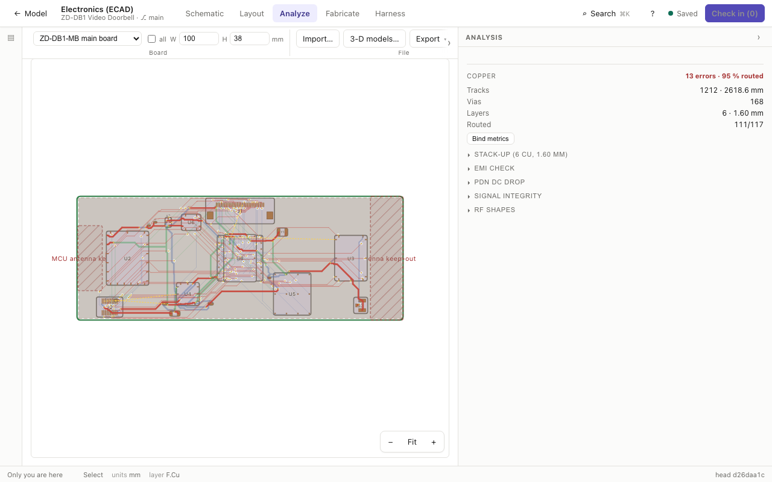Zoom in with the plus button
The width and height of the screenshot is (772, 482).
coord(434,442)
